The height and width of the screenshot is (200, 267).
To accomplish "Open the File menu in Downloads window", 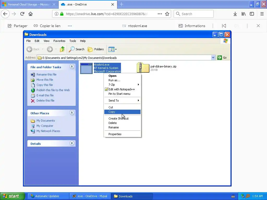I will (28, 41).
